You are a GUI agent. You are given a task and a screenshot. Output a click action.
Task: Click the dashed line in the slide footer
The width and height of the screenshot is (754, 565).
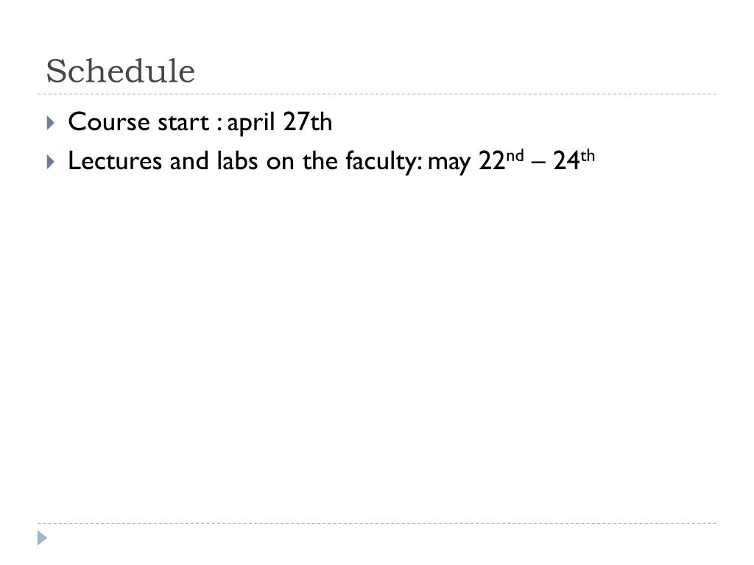click(x=377, y=523)
